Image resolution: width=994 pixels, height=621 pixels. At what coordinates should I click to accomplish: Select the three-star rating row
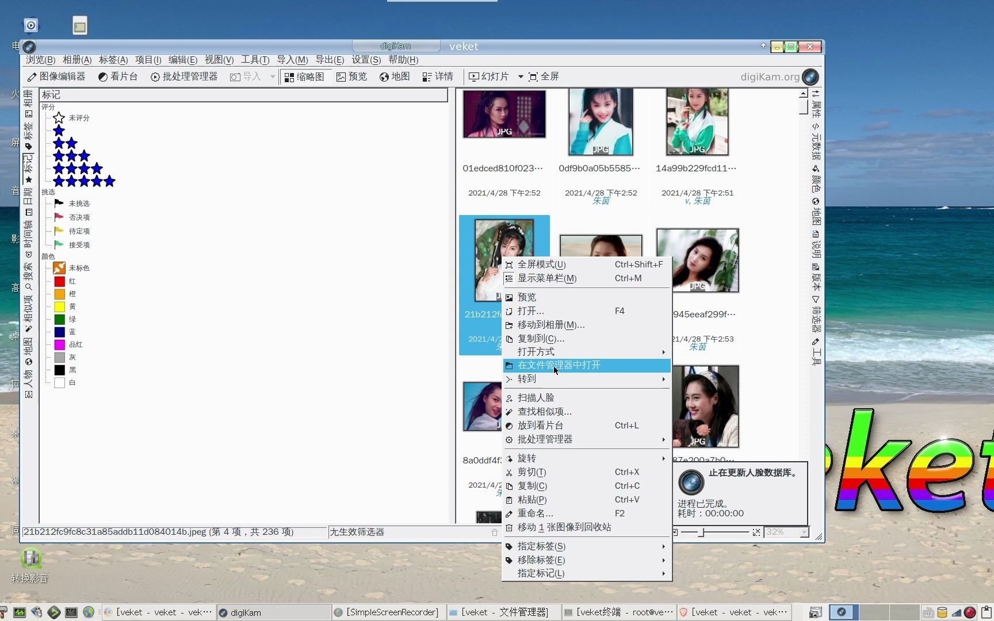[x=71, y=156]
